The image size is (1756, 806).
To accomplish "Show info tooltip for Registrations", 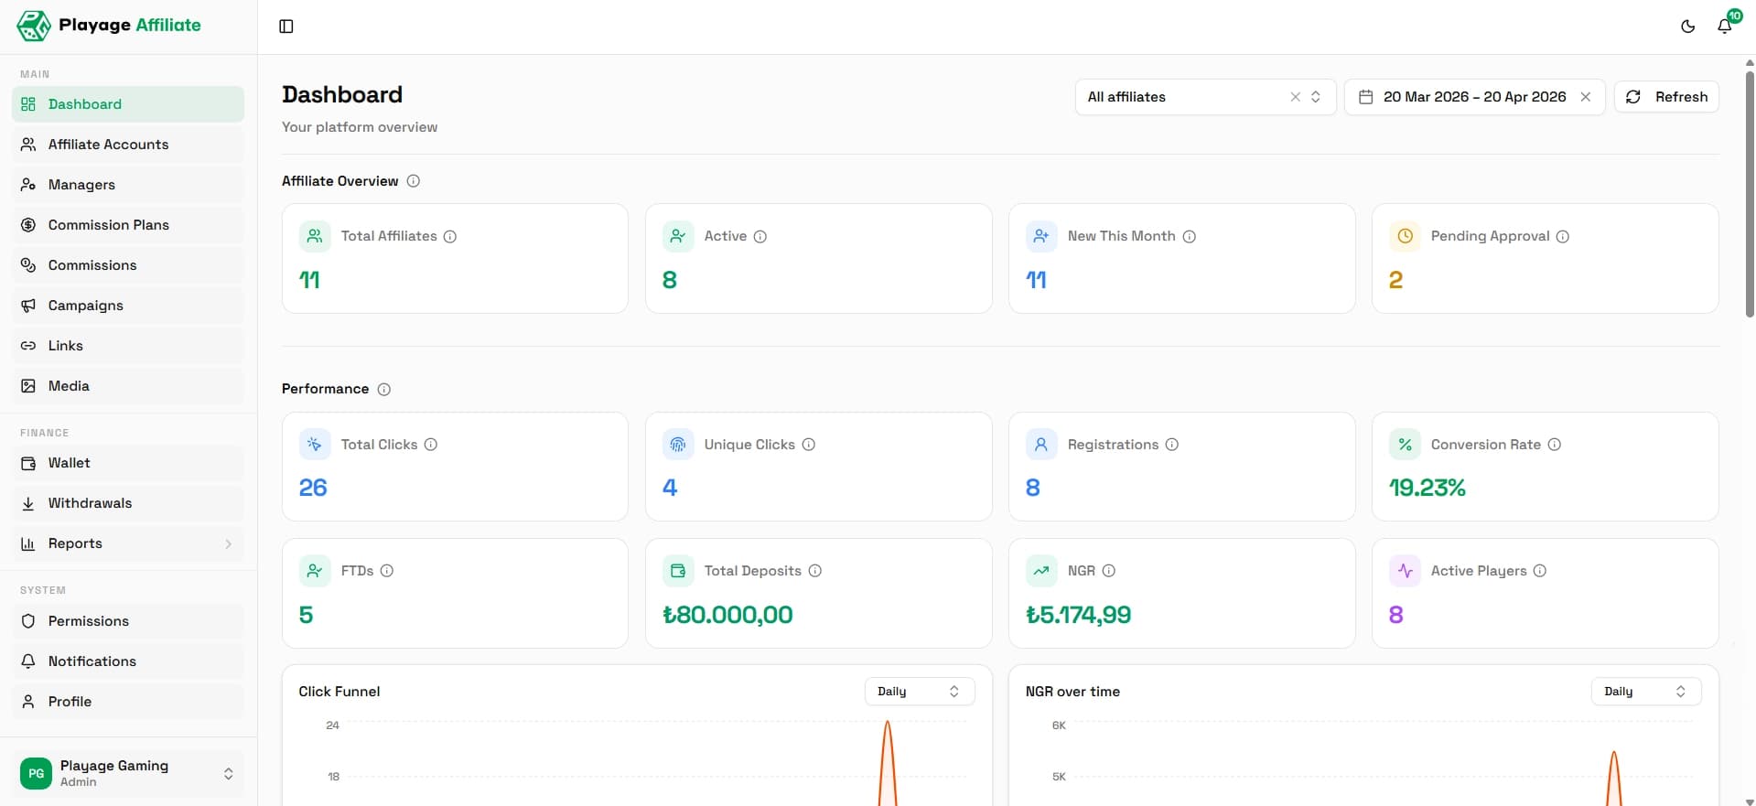I will [1172, 445].
